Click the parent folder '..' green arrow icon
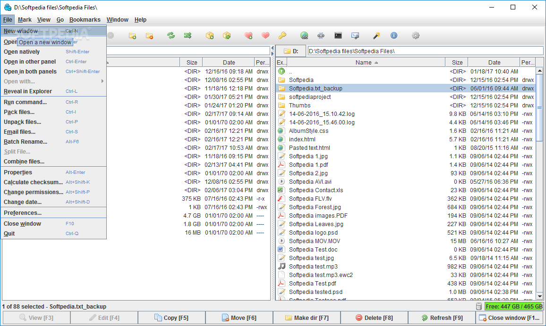This screenshot has height=326, width=546. tap(282, 71)
